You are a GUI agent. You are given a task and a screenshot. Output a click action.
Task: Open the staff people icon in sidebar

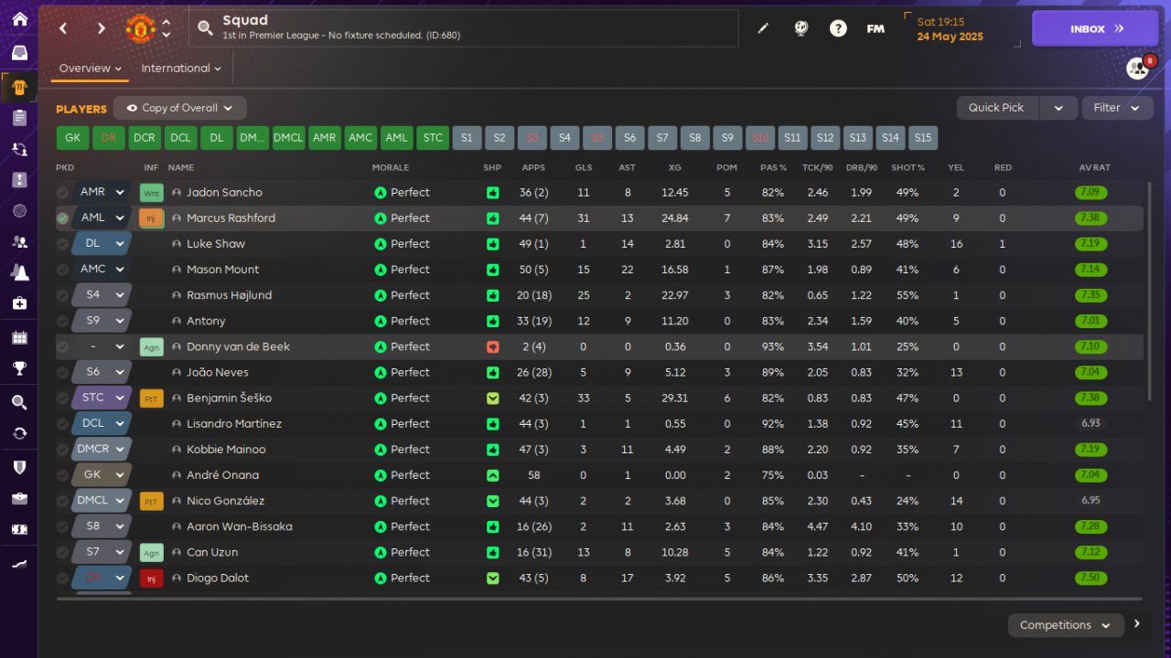pyautogui.click(x=19, y=242)
